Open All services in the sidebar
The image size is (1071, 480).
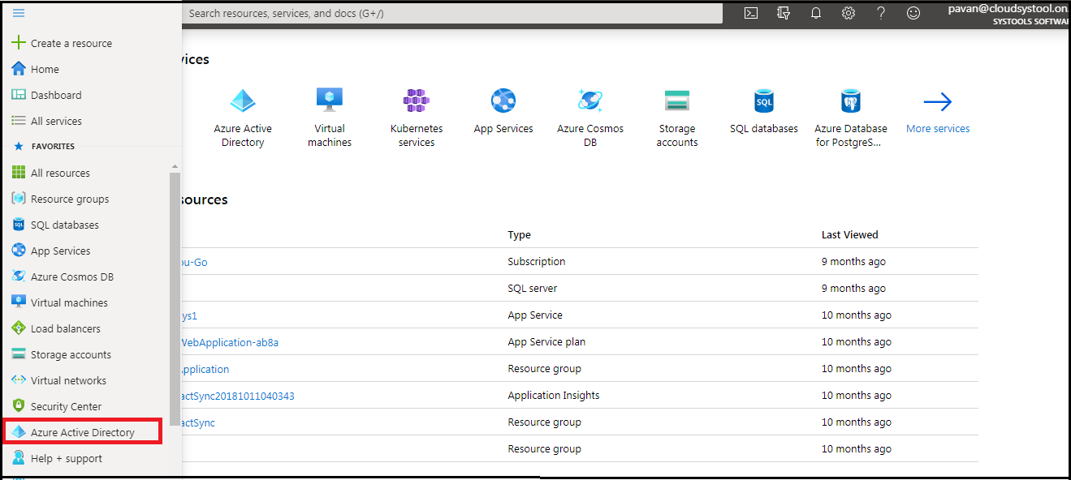[46, 121]
